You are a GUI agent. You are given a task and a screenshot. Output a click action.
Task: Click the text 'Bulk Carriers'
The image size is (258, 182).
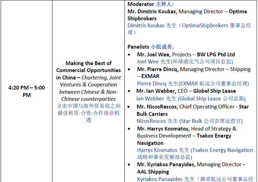152,114
